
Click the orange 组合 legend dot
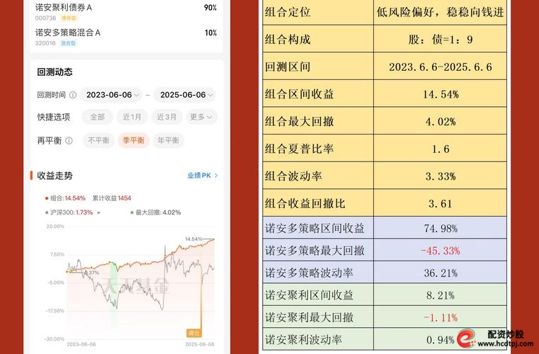pyautogui.click(x=48, y=198)
